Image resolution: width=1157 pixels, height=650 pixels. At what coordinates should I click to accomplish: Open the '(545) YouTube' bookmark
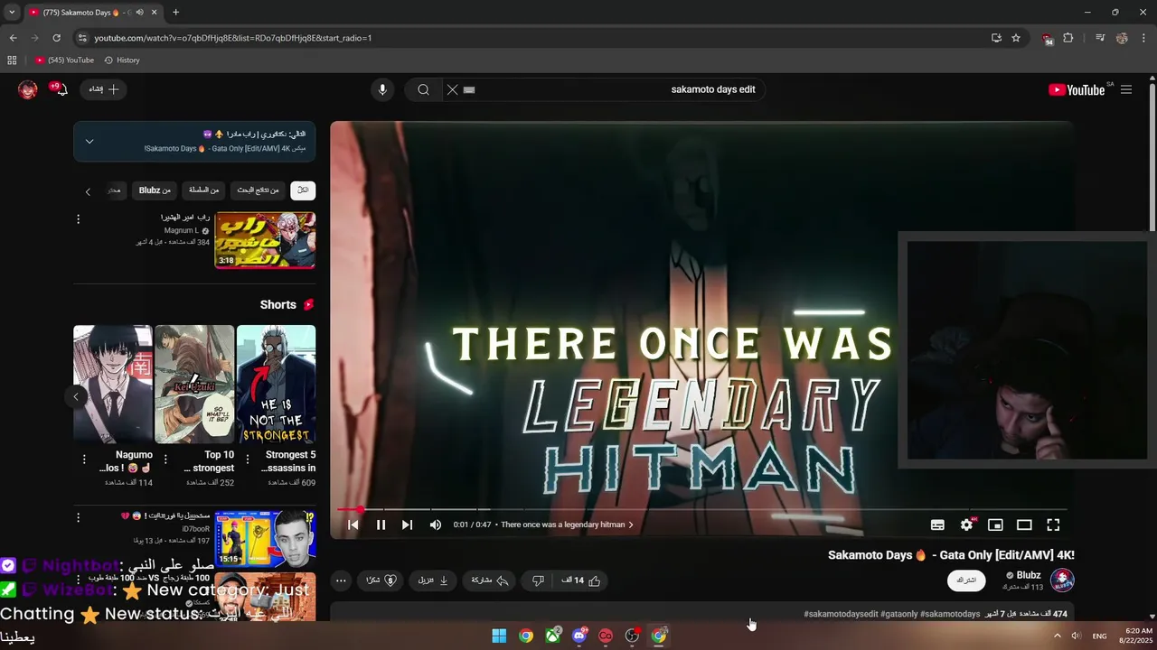(x=64, y=60)
